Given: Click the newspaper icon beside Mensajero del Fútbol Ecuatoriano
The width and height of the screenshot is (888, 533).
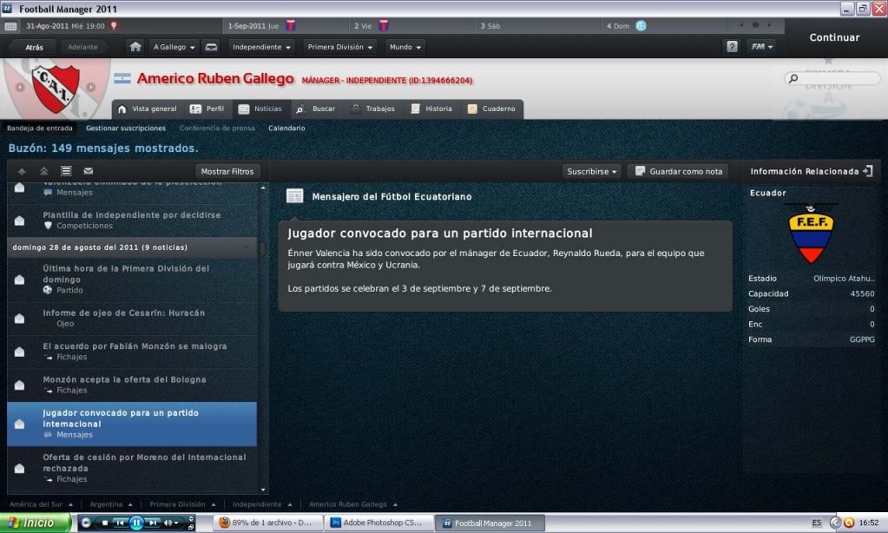Looking at the screenshot, I should click(294, 196).
